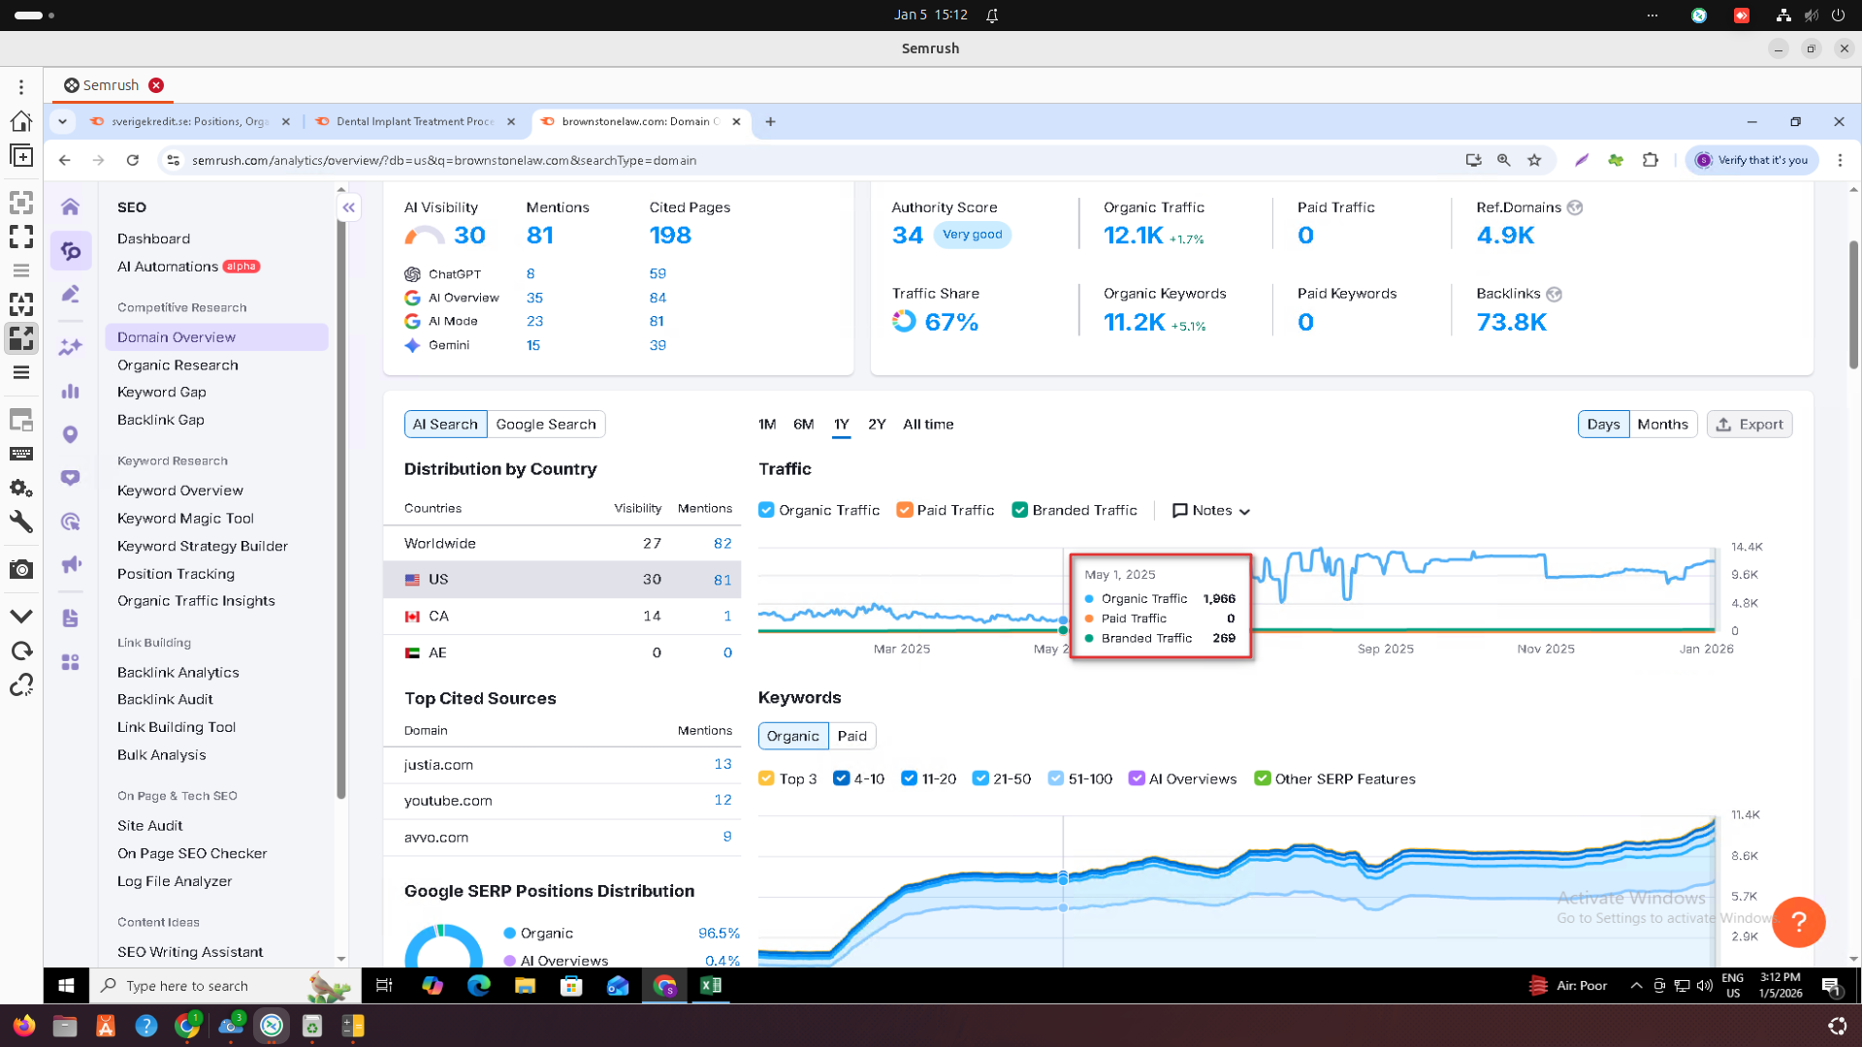Click the orange help question-mark button

pos(1798,921)
